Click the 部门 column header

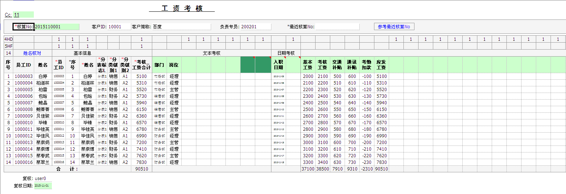(159, 65)
